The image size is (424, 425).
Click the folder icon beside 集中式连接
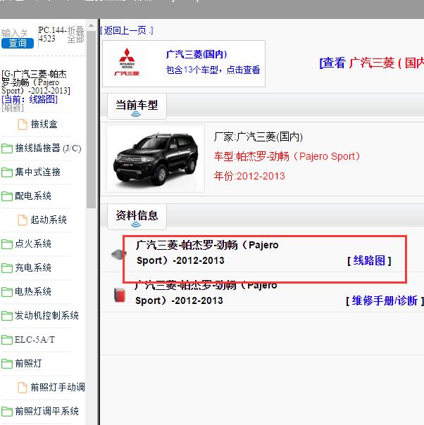[x=7, y=172]
